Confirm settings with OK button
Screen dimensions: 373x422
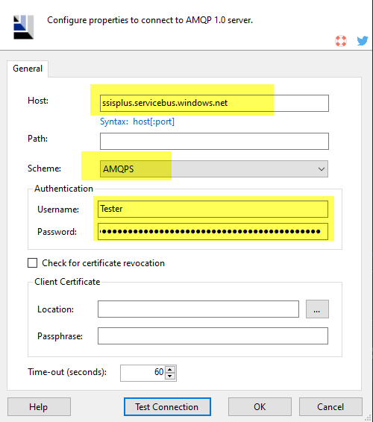point(260,406)
